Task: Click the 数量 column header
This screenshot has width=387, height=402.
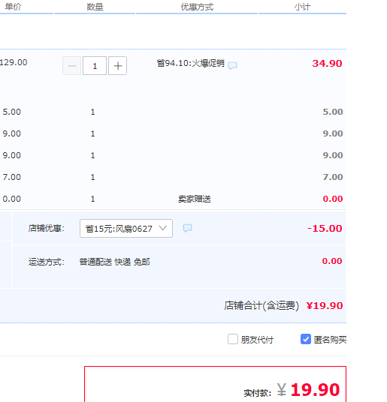Action: tap(95, 7)
